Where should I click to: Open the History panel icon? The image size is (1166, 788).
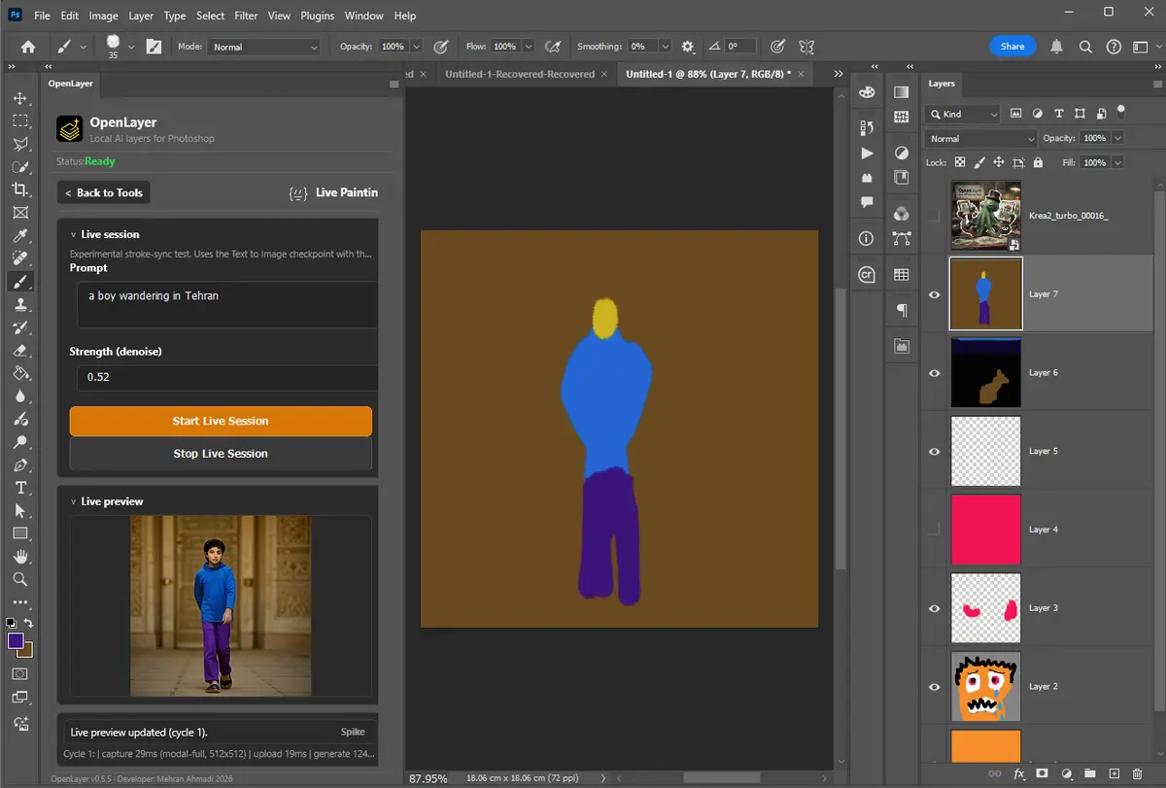point(867,127)
